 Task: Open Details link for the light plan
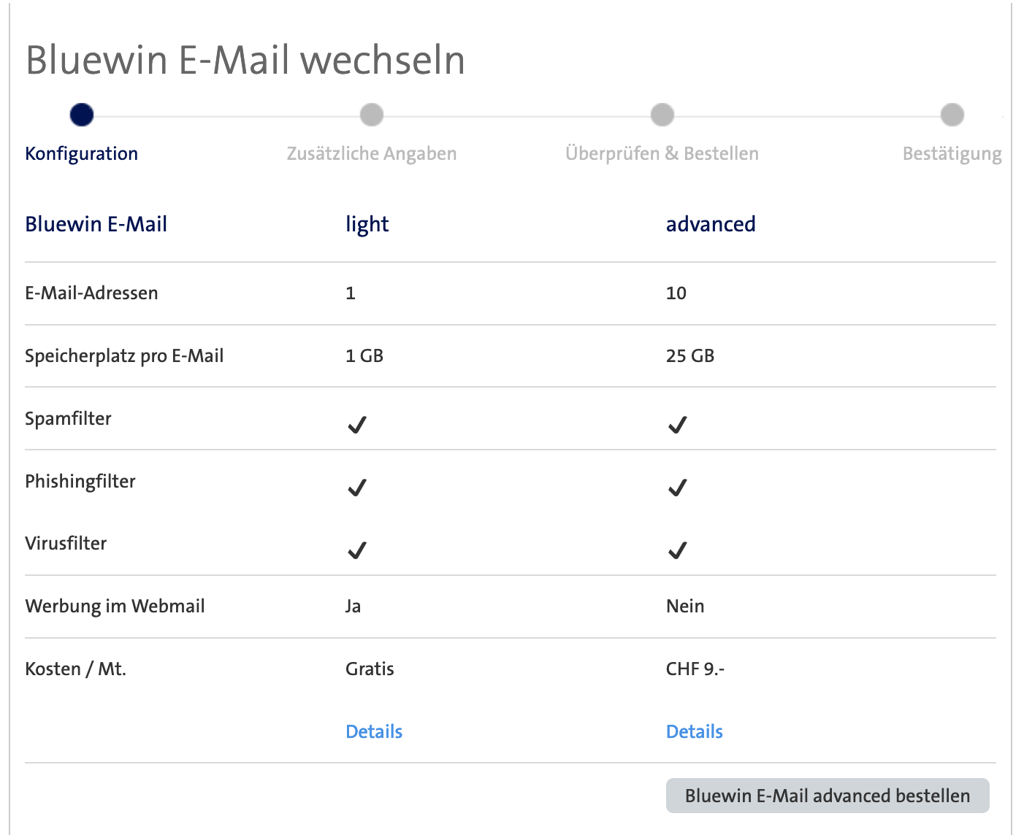point(374,731)
